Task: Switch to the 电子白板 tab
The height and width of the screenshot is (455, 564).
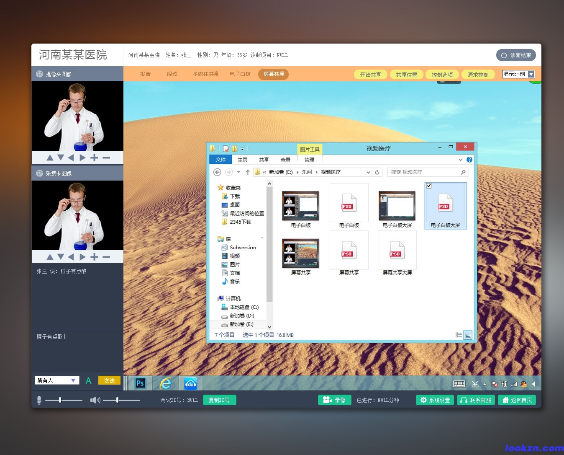Action: point(240,74)
